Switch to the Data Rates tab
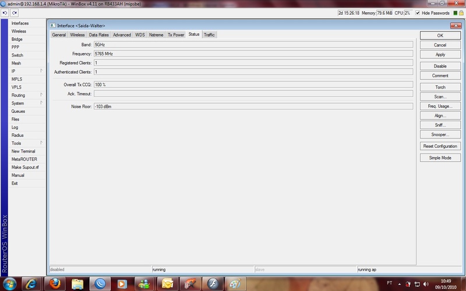The image size is (466, 291). click(x=98, y=35)
